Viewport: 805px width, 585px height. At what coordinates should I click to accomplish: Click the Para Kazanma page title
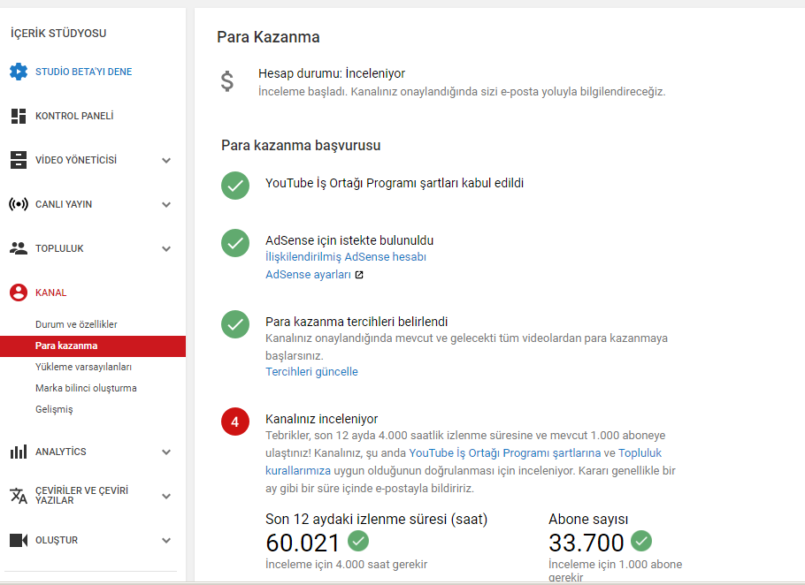tap(268, 37)
